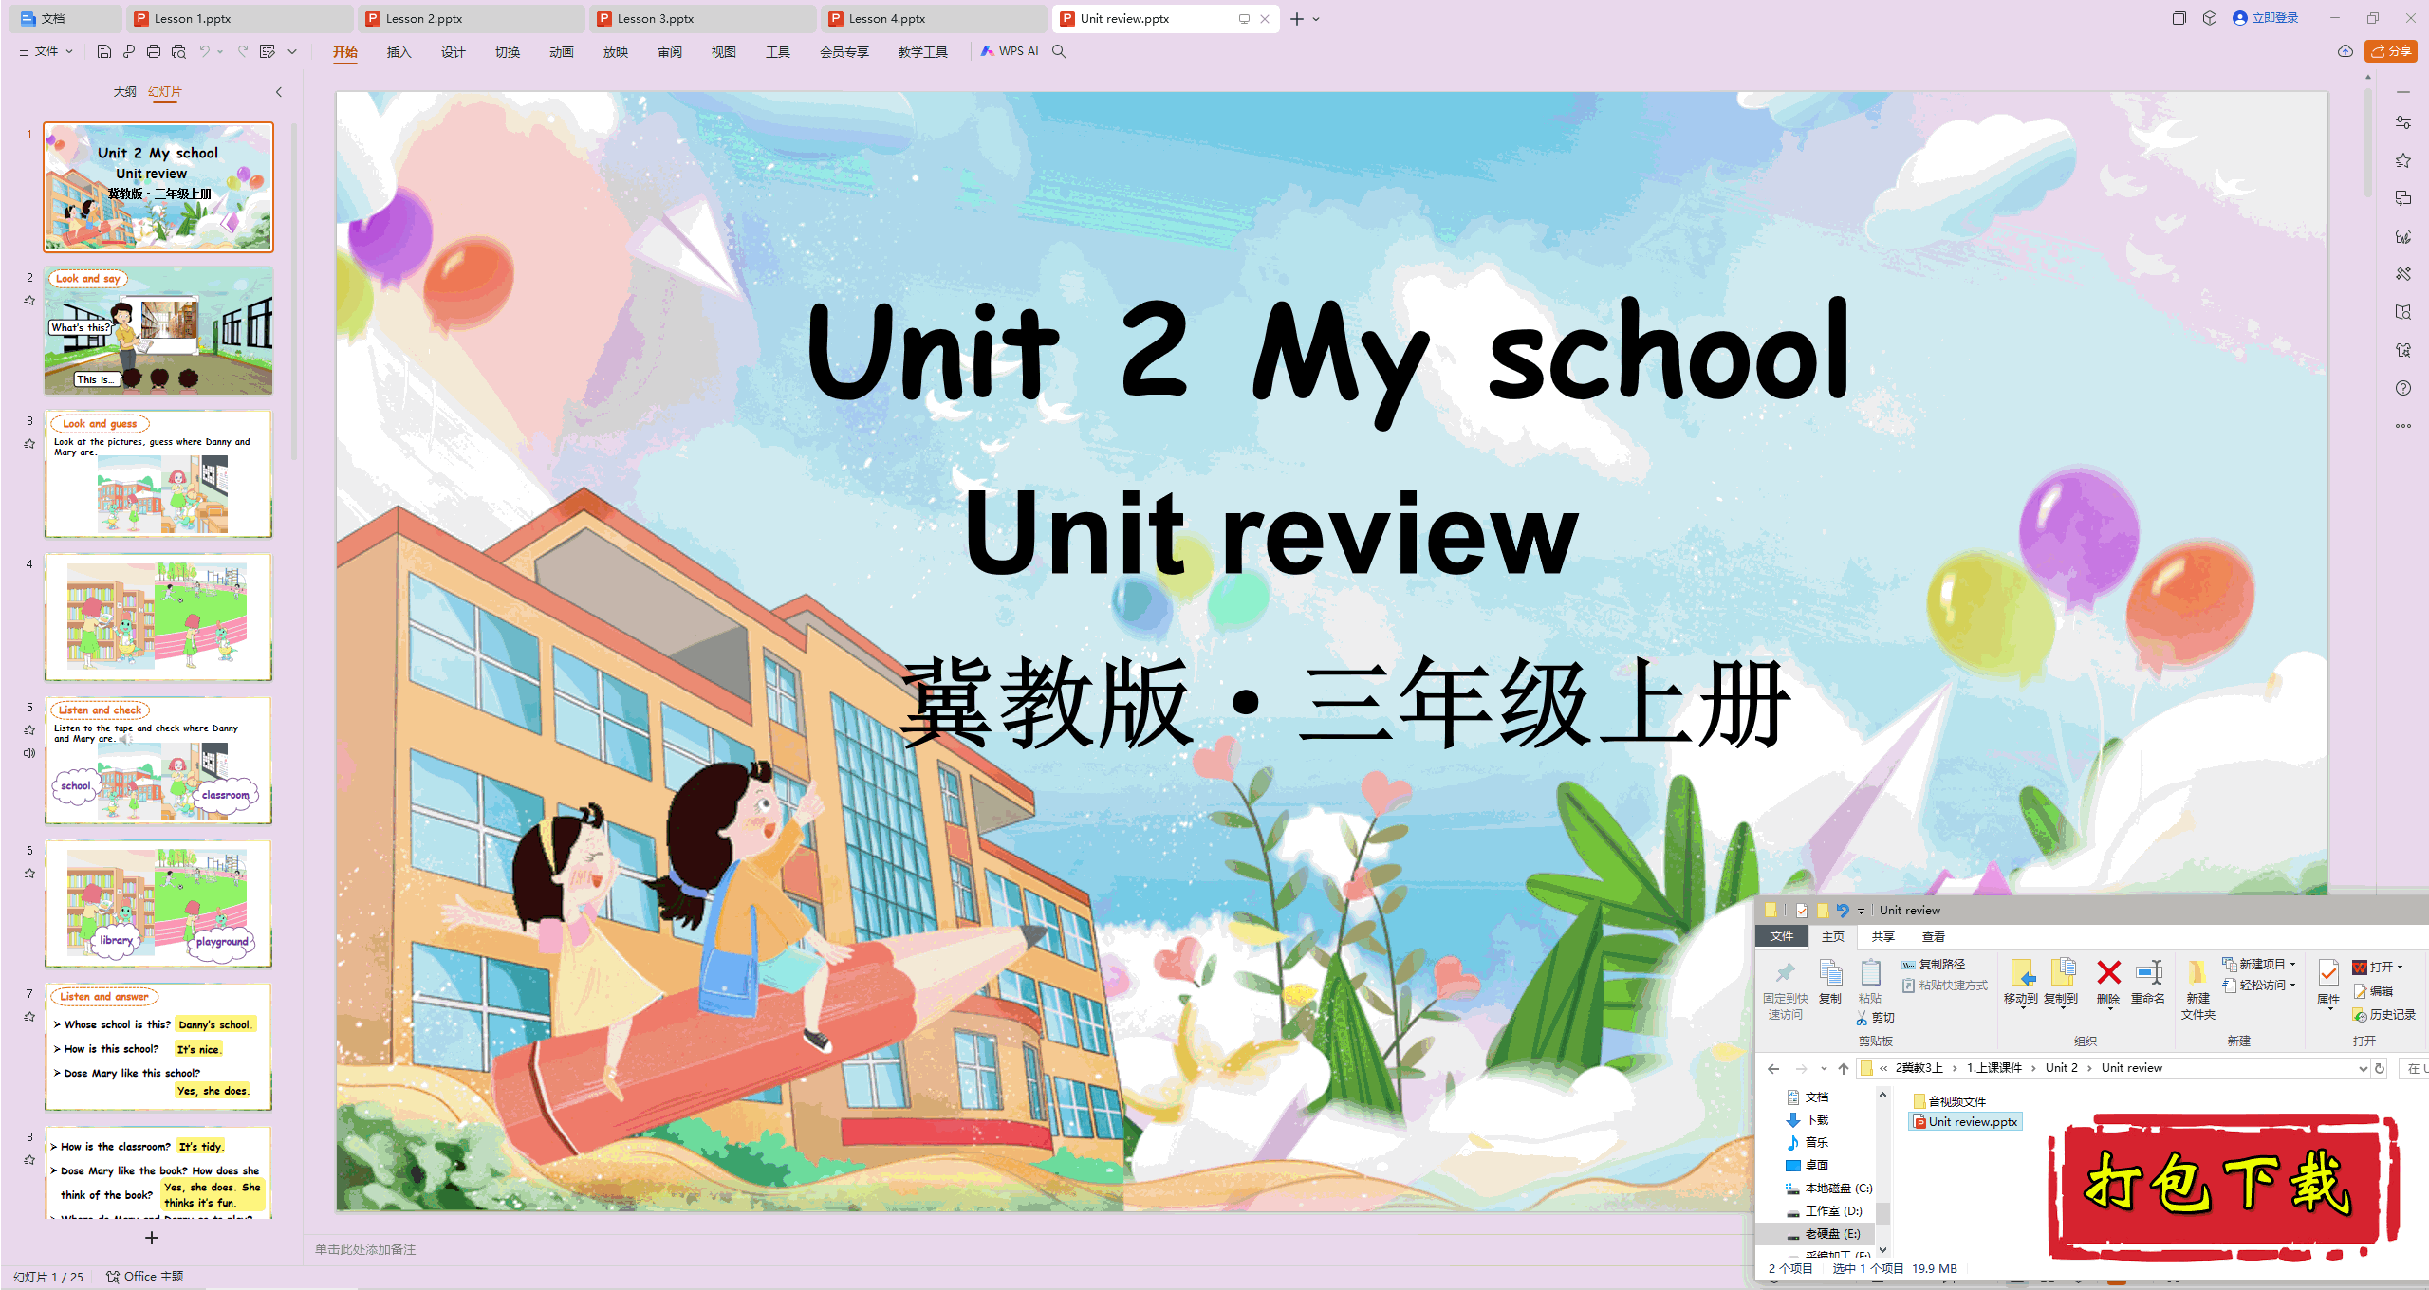Open the design tools icon in sidebar
Viewport: 2429px width, 1290px height.
tap(2403, 274)
